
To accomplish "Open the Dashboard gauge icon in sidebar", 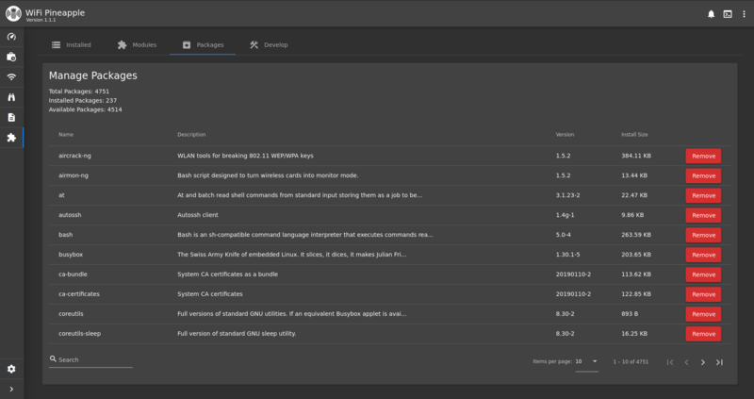I will [x=11, y=37].
